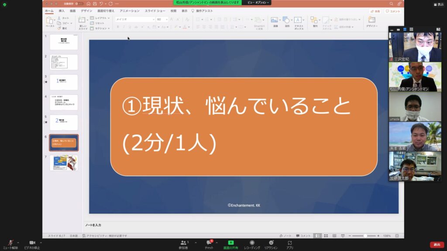Switch to the Insert ribbon tab
447x251 pixels.
click(x=62, y=10)
